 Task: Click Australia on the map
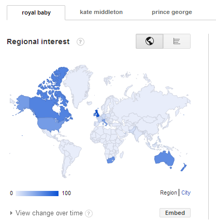[x=164, y=158]
